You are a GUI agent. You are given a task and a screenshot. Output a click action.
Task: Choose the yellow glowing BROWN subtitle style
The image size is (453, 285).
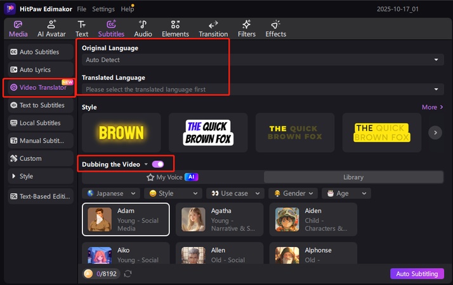[x=121, y=132]
